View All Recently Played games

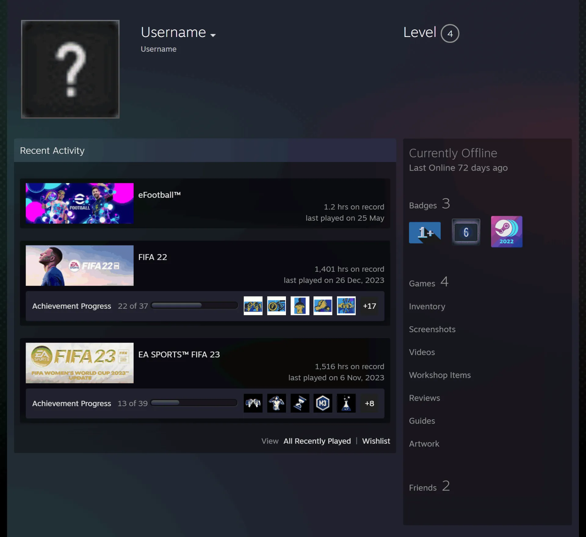pyautogui.click(x=317, y=441)
